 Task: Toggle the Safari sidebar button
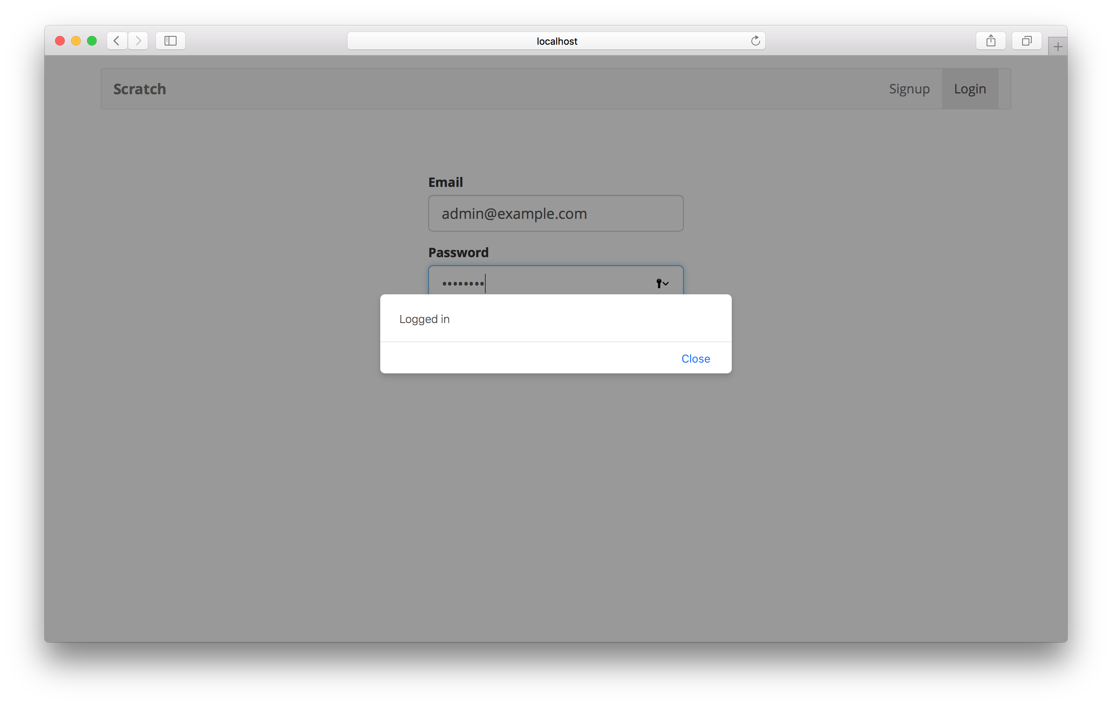pyautogui.click(x=171, y=41)
